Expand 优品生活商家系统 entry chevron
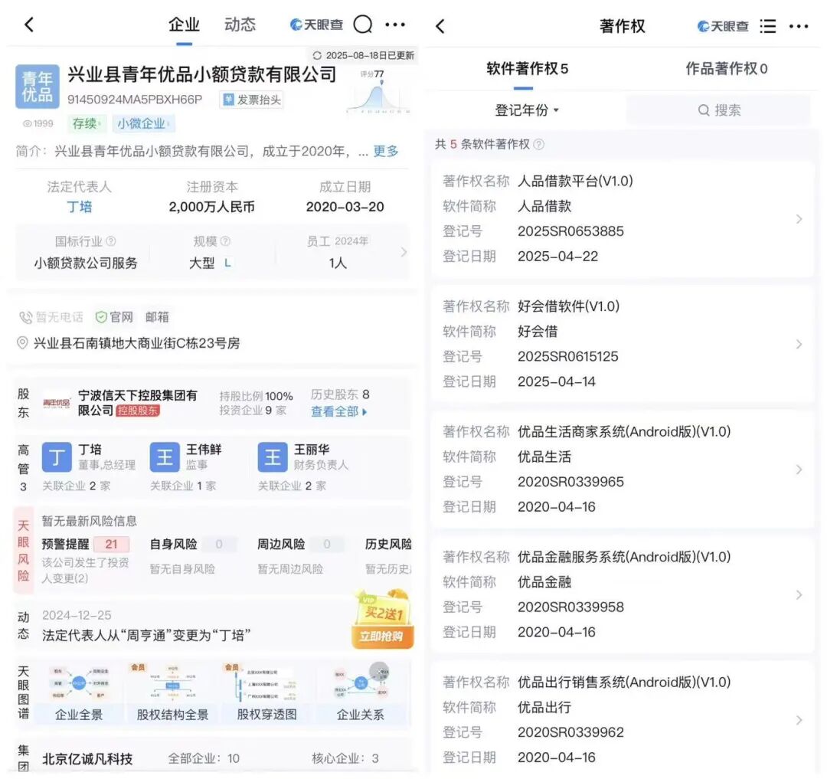 (x=799, y=470)
